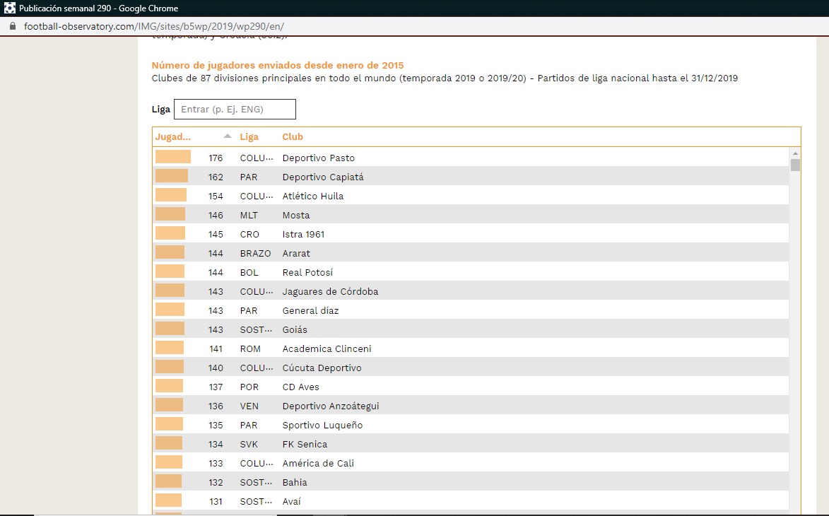
Task: Select the value 133 for América de Cali
Action: coord(216,463)
